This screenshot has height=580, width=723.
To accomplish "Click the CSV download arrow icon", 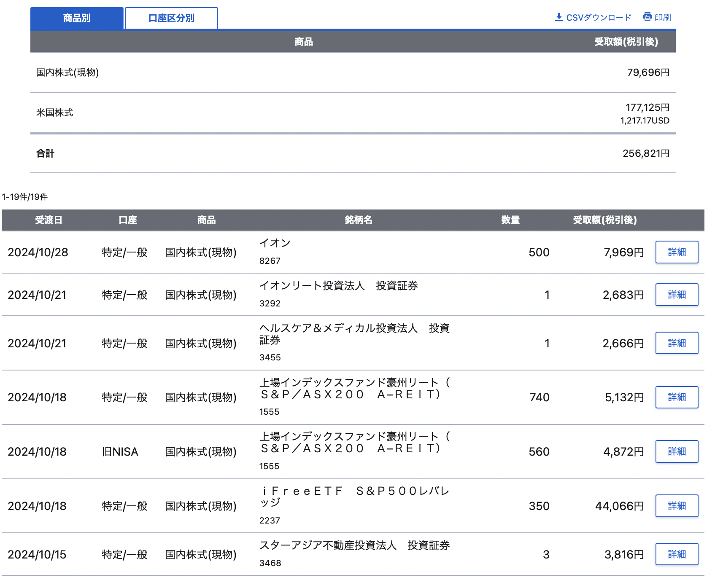I will pyautogui.click(x=559, y=17).
